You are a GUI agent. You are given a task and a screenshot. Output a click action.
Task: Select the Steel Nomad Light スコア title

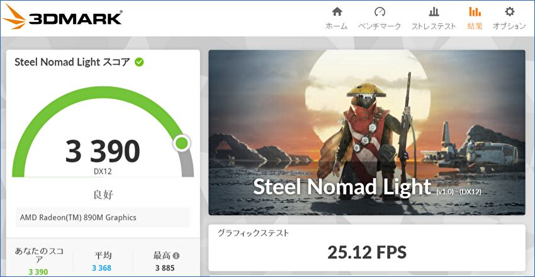point(72,62)
